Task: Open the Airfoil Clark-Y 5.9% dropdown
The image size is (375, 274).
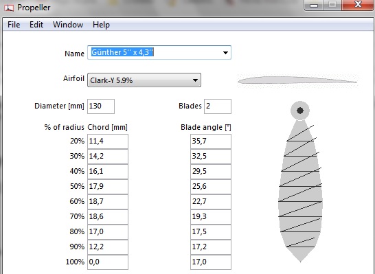Action: pos(144,80)
